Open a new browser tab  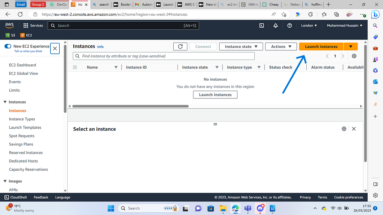328,4
